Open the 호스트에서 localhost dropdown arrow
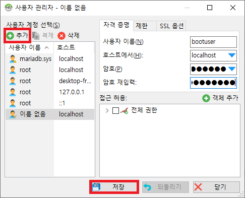The image size is (245, 198). coord(232,55)
